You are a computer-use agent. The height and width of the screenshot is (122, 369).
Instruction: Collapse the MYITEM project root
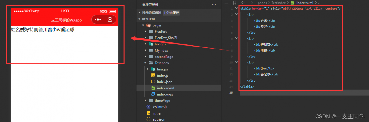[140, 19]
